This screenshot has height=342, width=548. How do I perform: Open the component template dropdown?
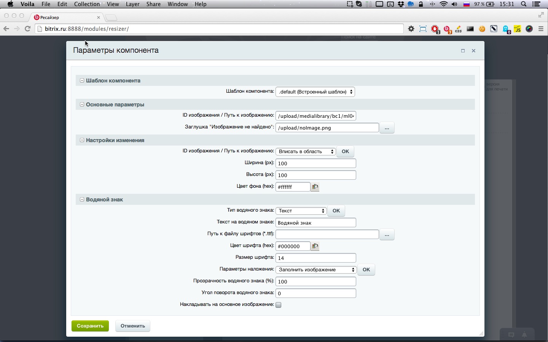315,92
